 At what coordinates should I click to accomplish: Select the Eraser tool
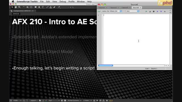[x=54, y=7]
